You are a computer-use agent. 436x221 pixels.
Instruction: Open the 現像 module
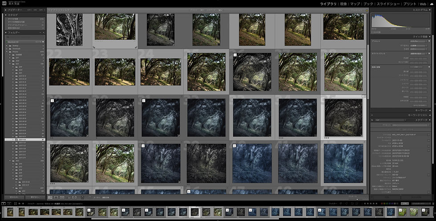[343, 4]
